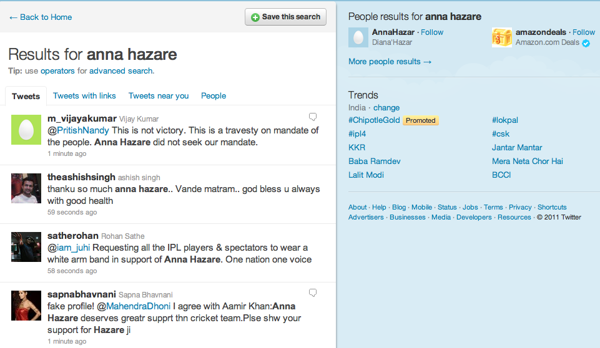
Task: Switch to Tweets near you tab
Action: click(x=159, y=95)
